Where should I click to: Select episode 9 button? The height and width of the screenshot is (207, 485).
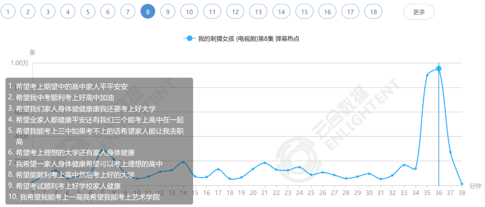pyautogui.click(x=168, y=12)
